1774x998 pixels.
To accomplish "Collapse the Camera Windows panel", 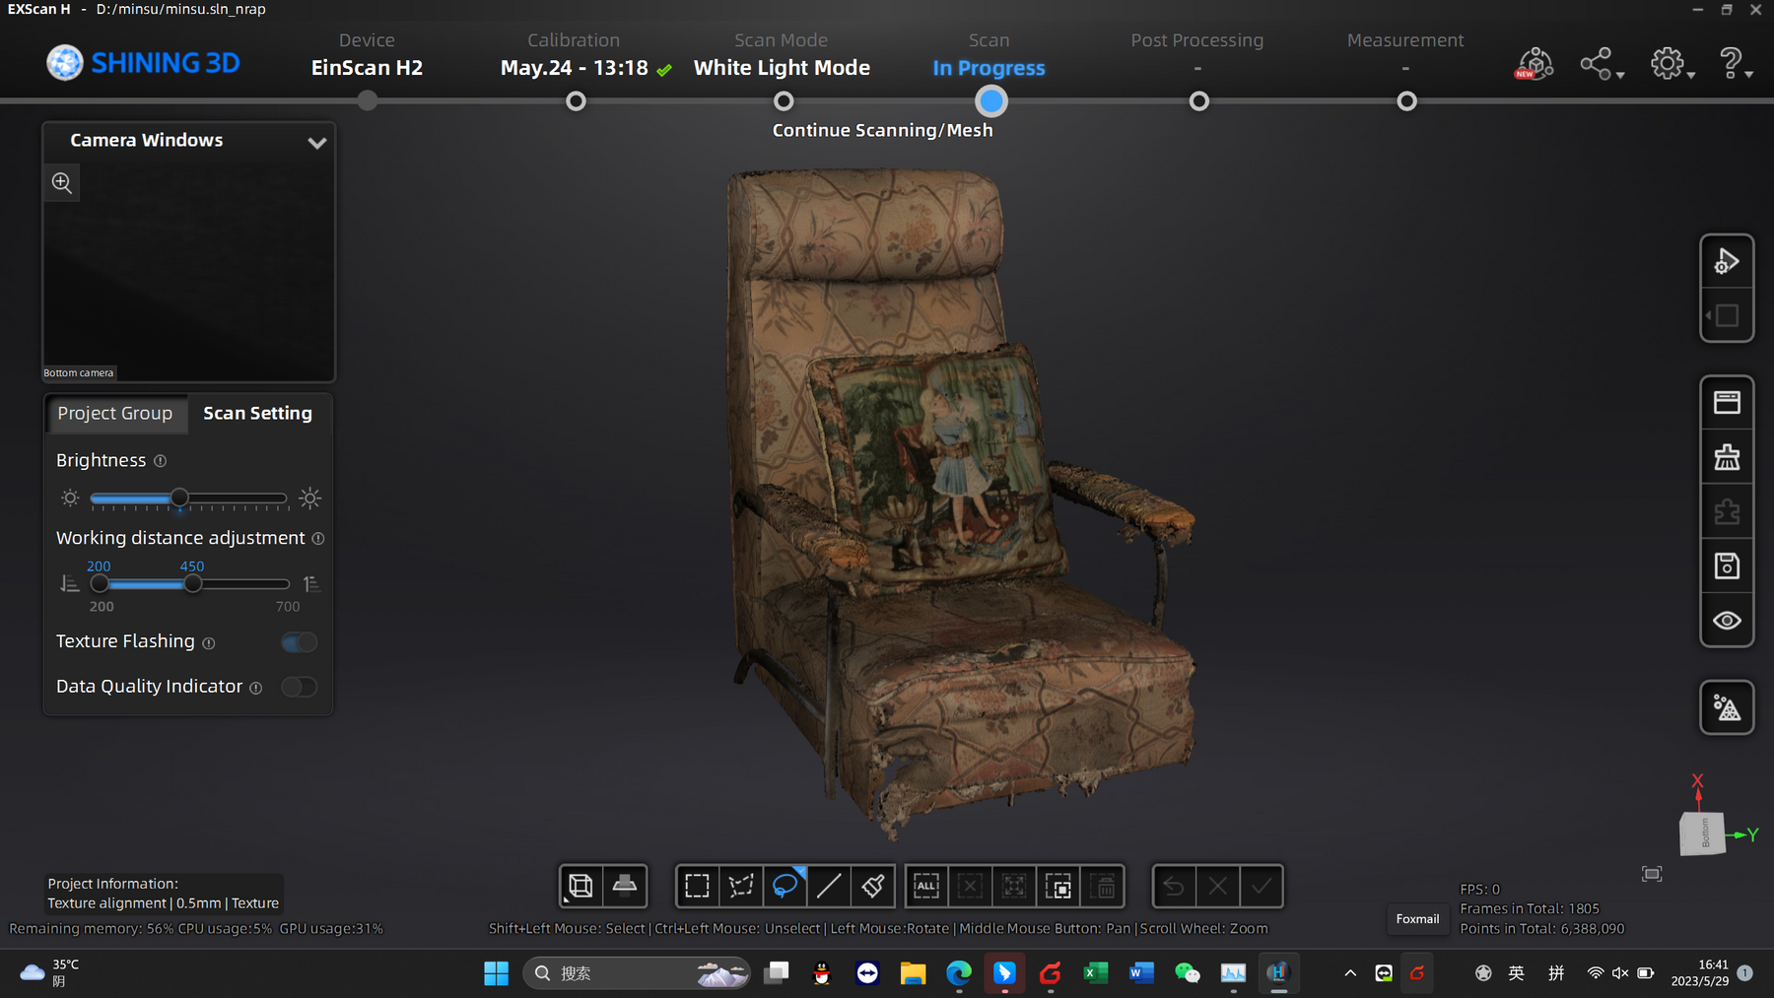I will point(316,142).
